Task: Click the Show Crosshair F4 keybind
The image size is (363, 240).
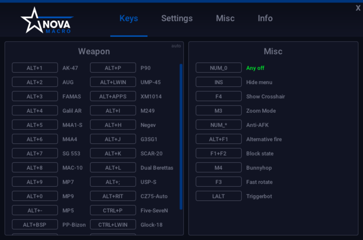Action: pyautogui.click(x=219, y=96)
